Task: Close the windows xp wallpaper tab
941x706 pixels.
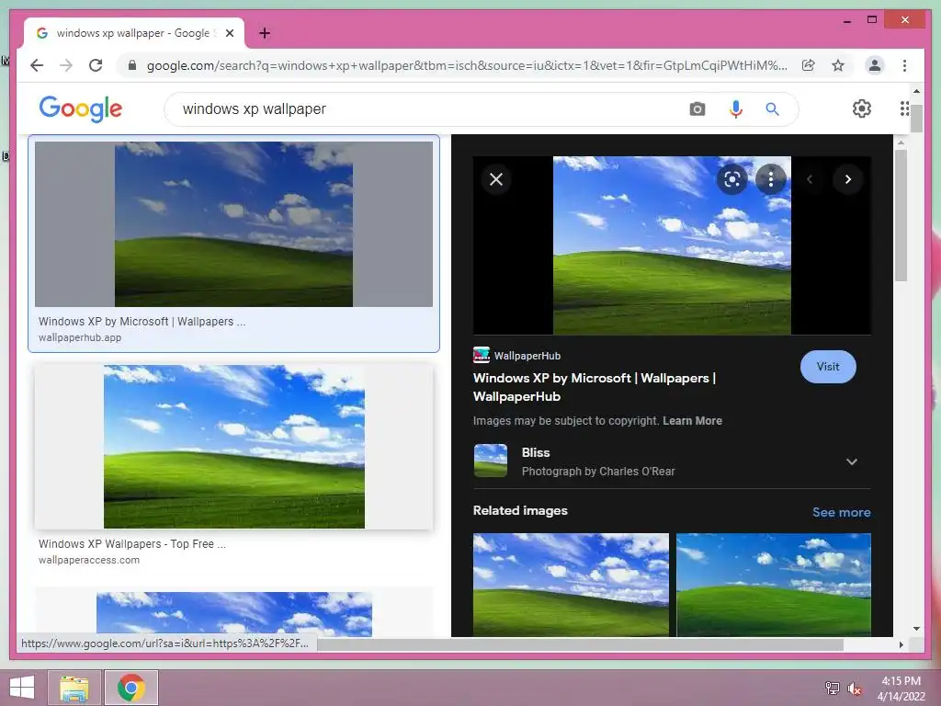Action: pyautogui.click(x=229, y=33)
